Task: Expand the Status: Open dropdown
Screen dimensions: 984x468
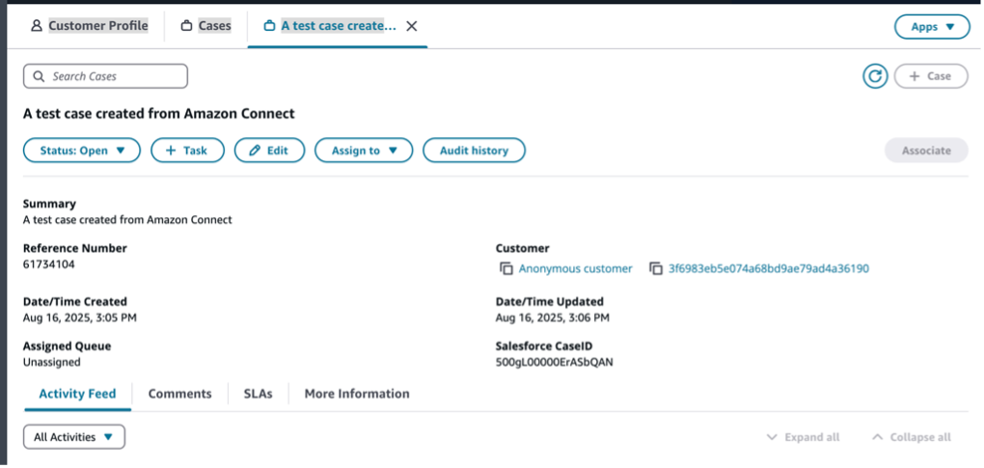Action: click(82, 151)
